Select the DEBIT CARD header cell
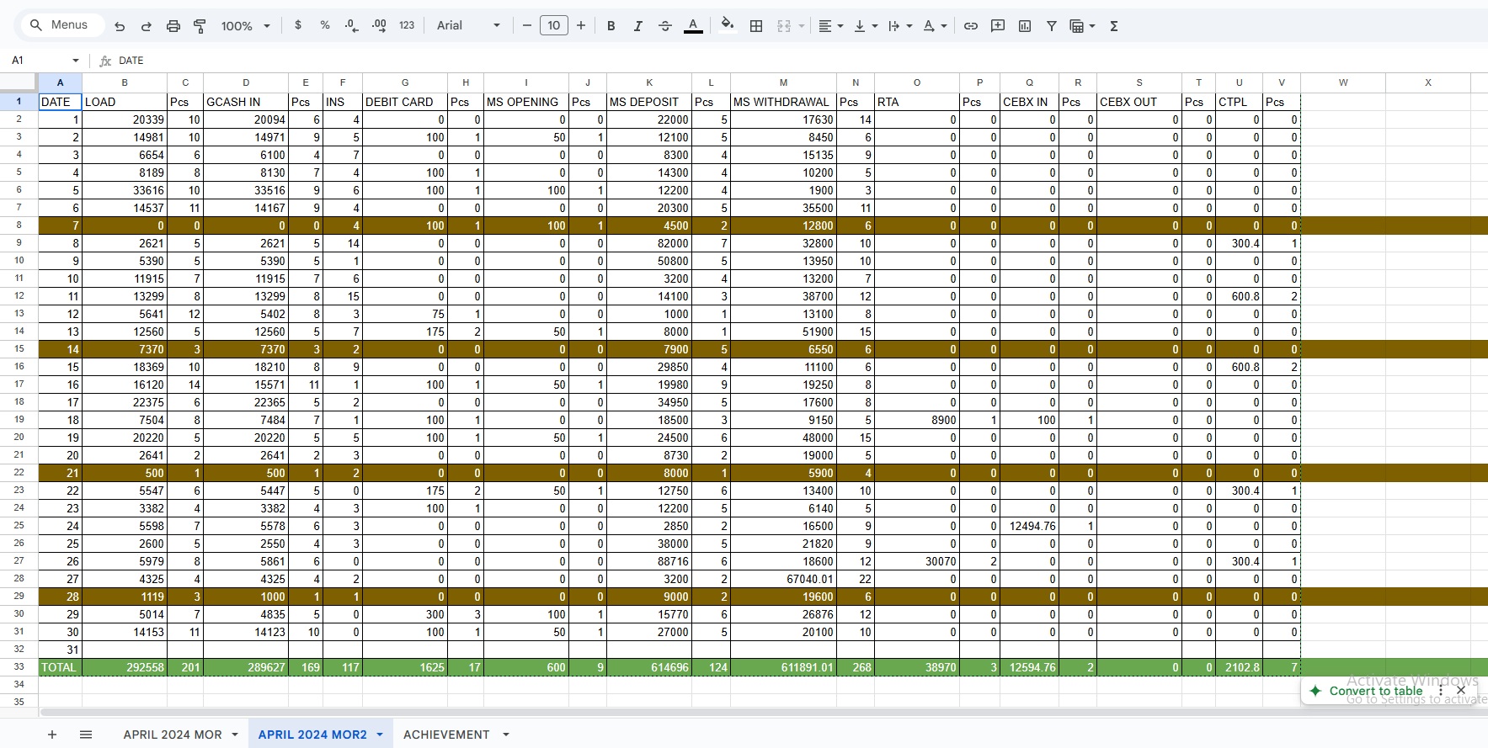Screen dimensions: 1488x748 (x=405, y=102)
